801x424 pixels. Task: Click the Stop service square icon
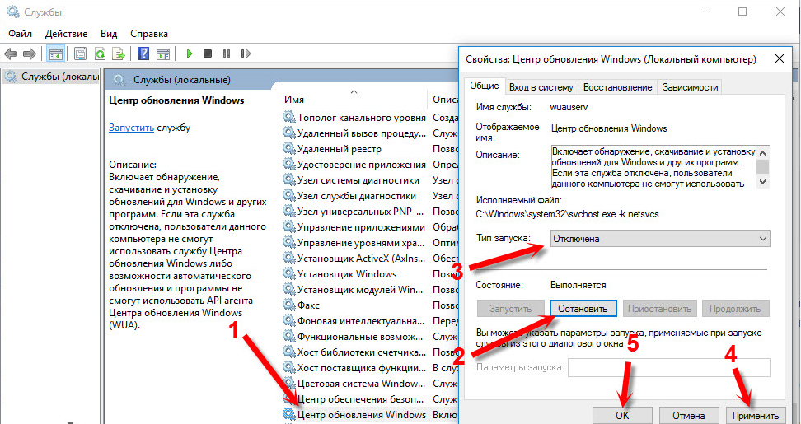tap(208, 54)
